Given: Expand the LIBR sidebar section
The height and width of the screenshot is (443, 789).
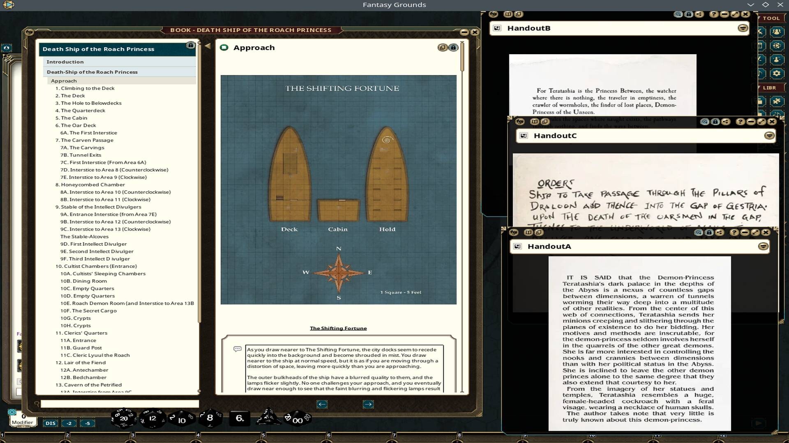Looking at the screenshot, I should 769,87.
